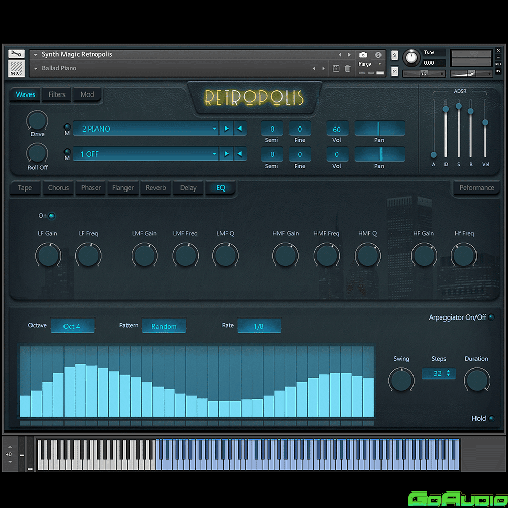
Task: Enable the Hold switch
Action: click(x=491, y=418)
